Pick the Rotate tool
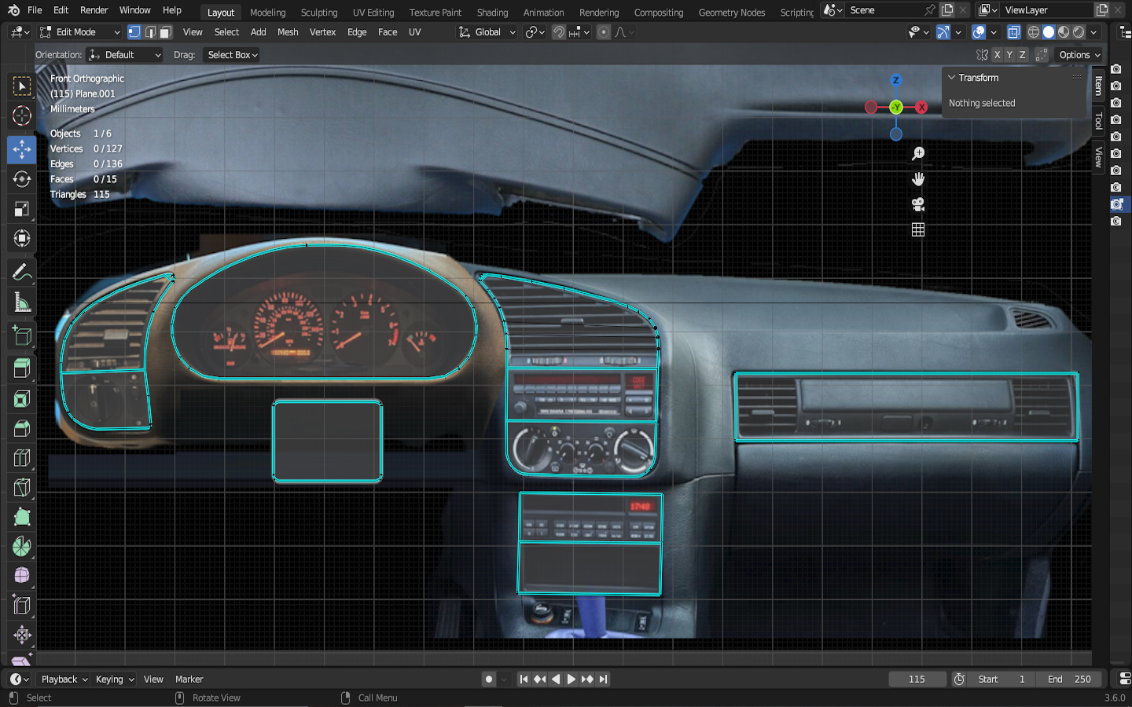This screenshot has width=1132, height=707. [22, 179]
